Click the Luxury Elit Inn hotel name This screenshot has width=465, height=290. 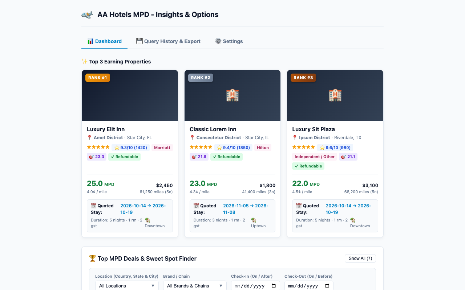[x=106, y=129]
